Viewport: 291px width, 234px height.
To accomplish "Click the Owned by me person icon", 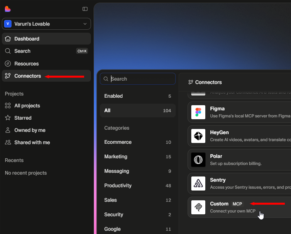I will pos(8,130).
